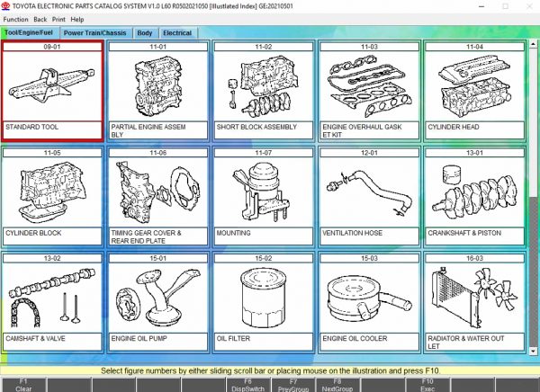Open the Help menu
The height and width of the screenshot is (392, 540).
coord(77,19)
